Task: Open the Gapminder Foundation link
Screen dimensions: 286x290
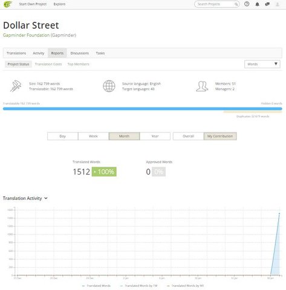Action: [39, 35]
